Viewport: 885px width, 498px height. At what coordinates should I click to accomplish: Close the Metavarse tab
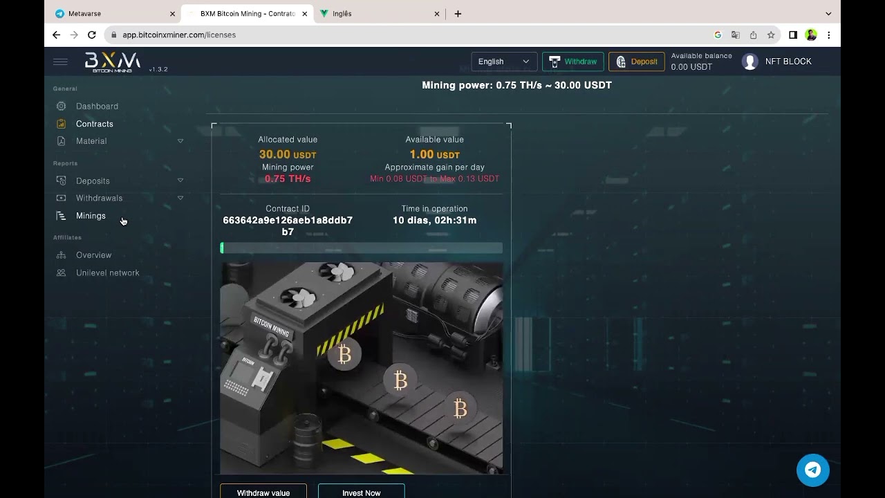[x=172, y=14]
